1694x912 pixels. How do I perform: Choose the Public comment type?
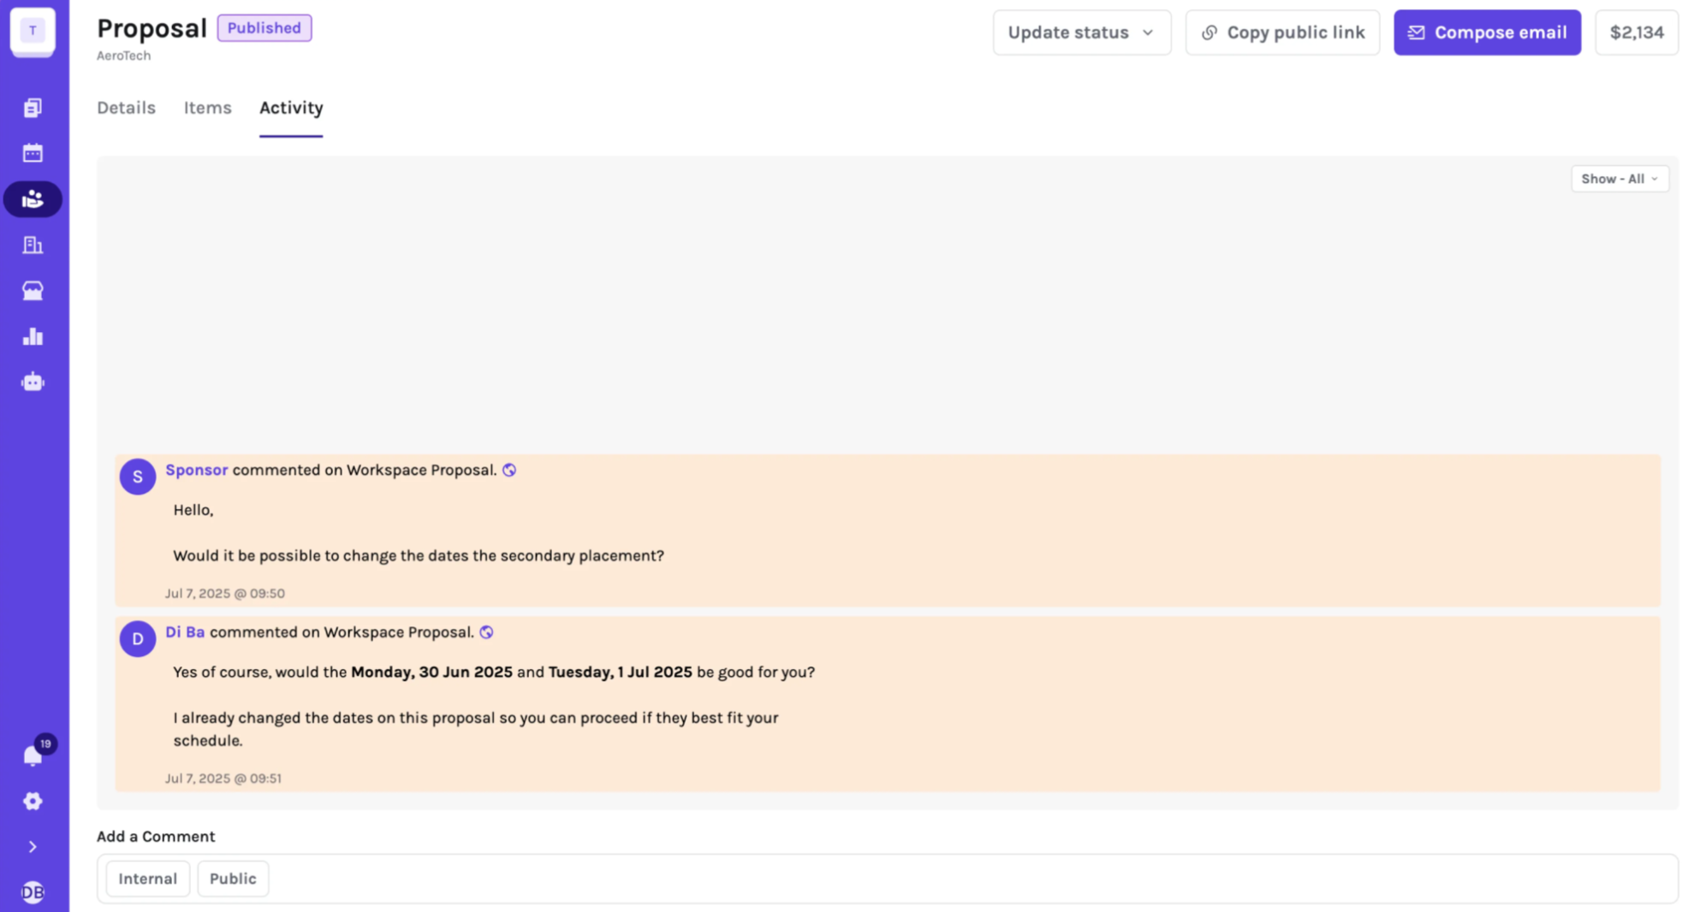coord(233,879)
